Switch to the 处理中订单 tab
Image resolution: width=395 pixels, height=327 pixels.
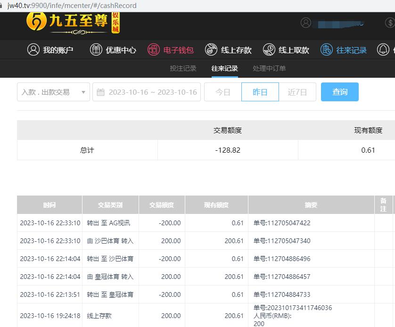269,68
